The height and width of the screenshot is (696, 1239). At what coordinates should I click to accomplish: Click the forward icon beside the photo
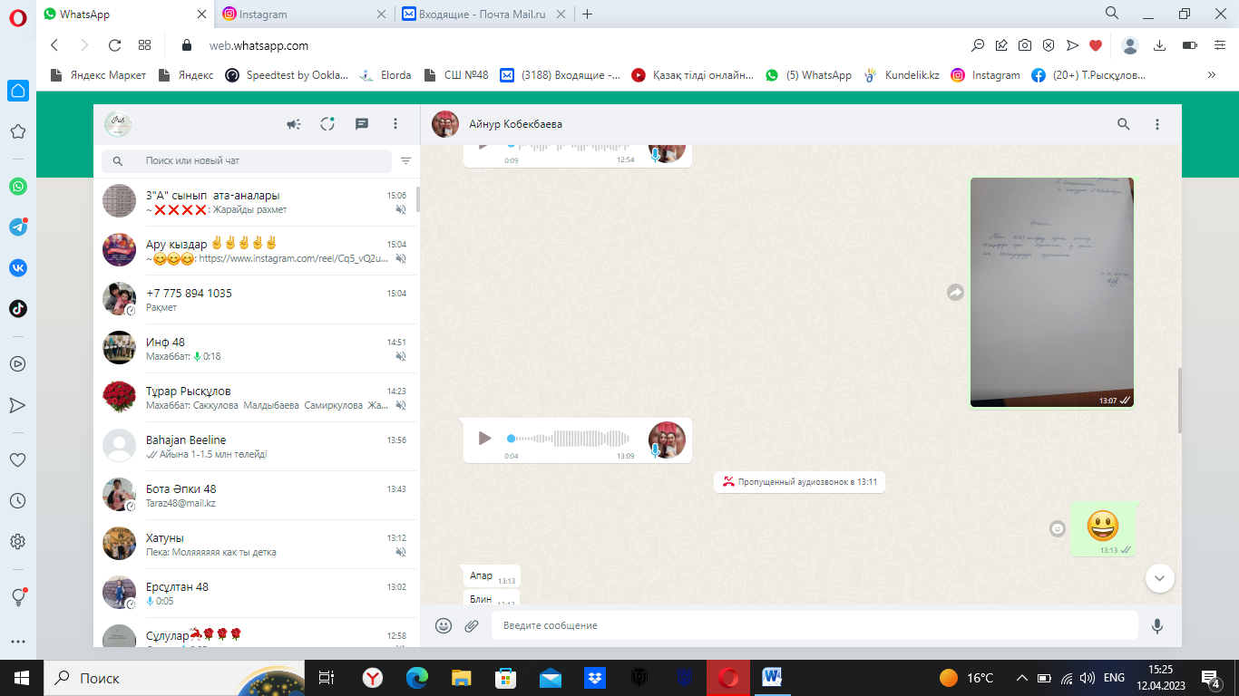tap(955, 293)
